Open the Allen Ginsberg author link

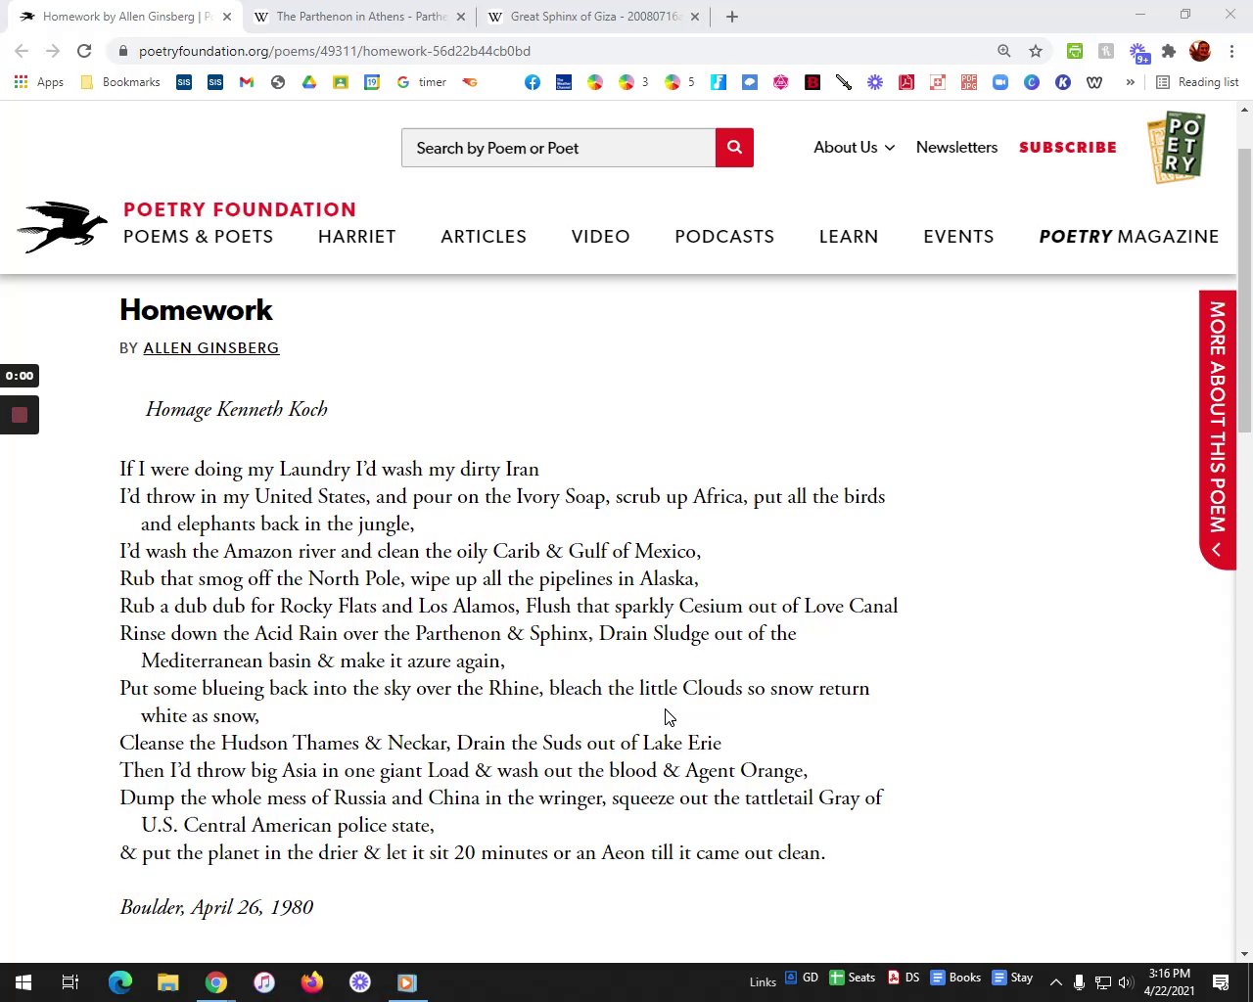(211, 348)
